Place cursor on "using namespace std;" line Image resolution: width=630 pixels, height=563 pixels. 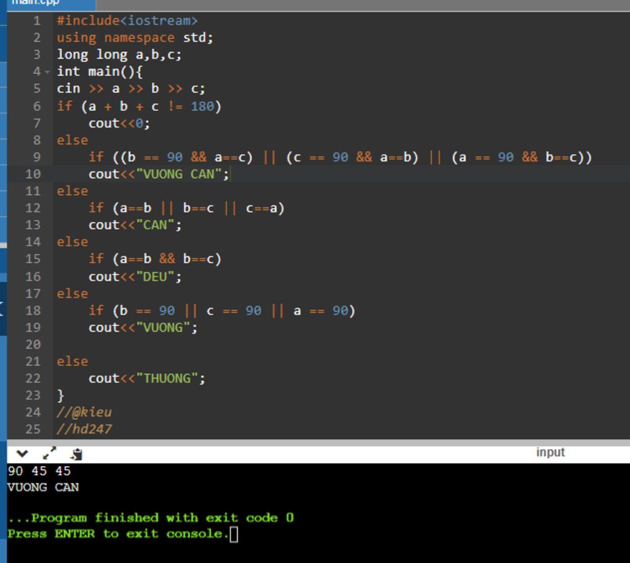coord(135,38)
